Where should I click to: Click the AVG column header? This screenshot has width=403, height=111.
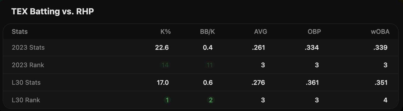pyautogui.click(x=260, y=32)
